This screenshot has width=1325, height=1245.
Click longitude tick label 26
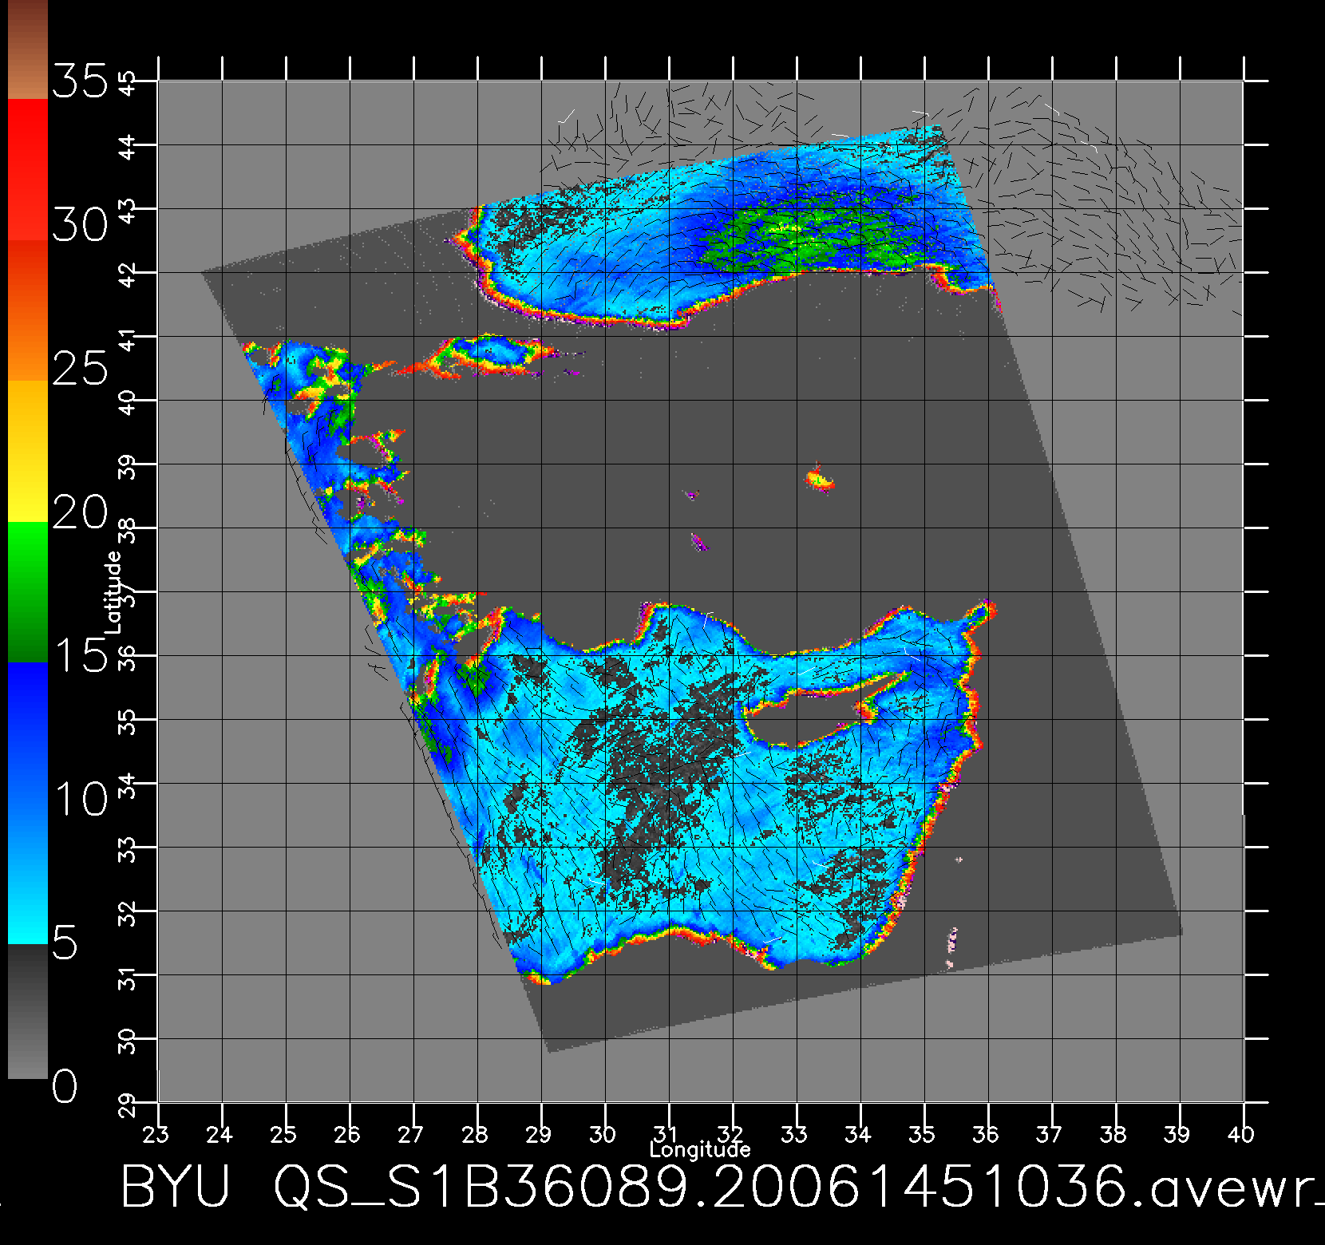click(348, 1133)
